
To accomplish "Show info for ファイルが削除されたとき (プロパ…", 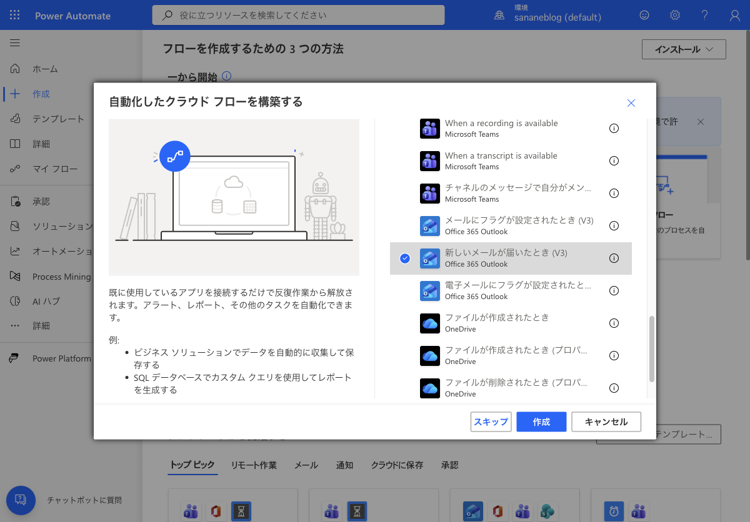I will (614, 388).
